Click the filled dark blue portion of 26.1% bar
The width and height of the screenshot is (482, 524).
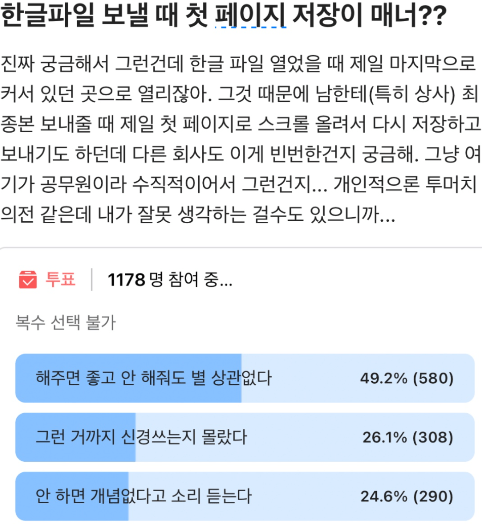pos(75,437)
